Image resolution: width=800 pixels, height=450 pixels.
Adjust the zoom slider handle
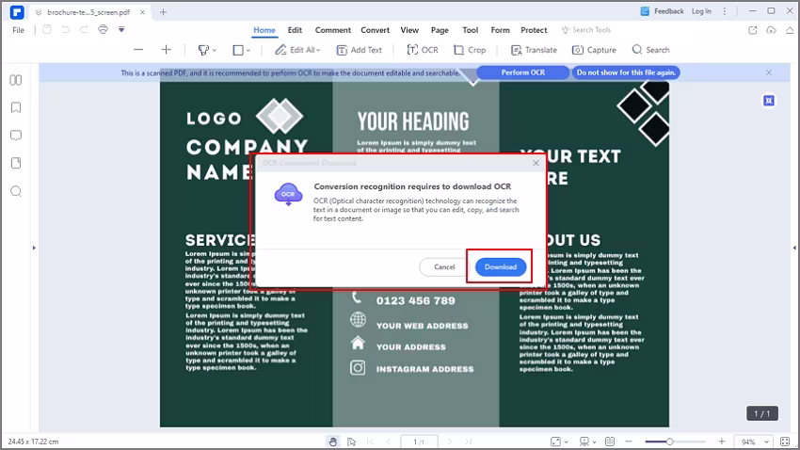pyautogui.click(x=669, y=442)
